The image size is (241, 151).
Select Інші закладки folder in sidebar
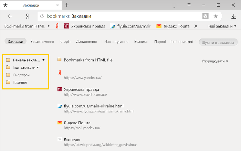click(24, 68)
